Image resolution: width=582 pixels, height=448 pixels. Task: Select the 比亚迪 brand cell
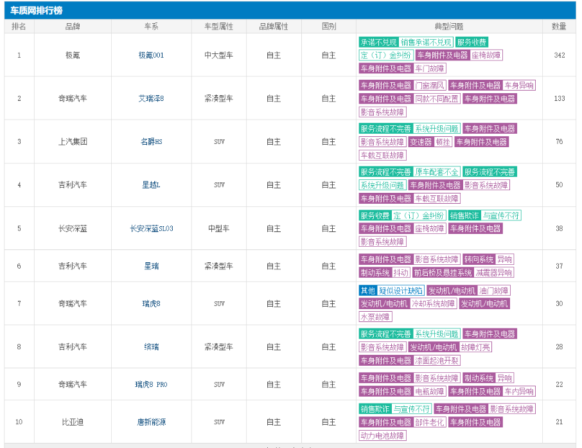click(x=73, y=422)
